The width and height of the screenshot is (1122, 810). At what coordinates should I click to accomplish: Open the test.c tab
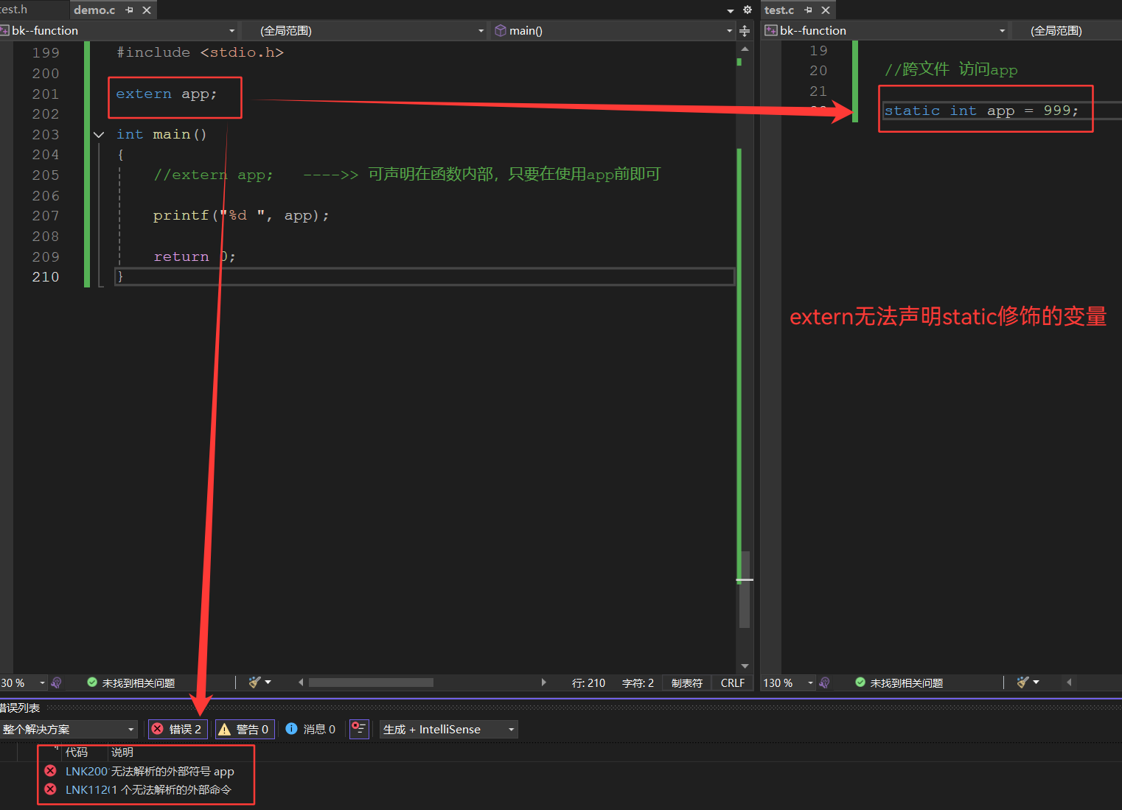(x=778, y=10)
